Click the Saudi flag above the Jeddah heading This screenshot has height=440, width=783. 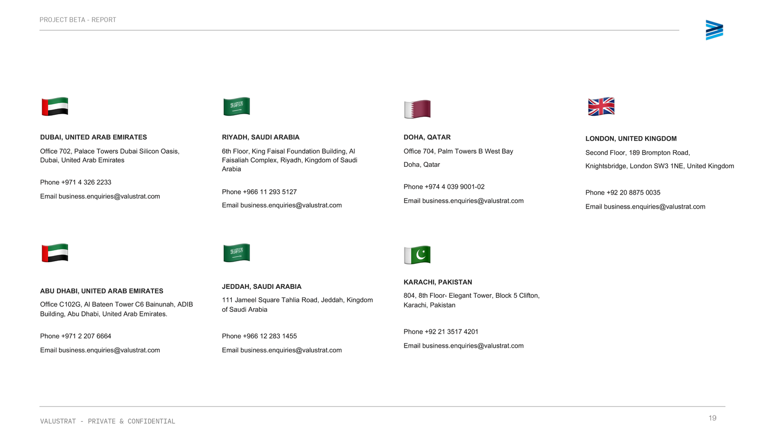(x=236, y=253)
